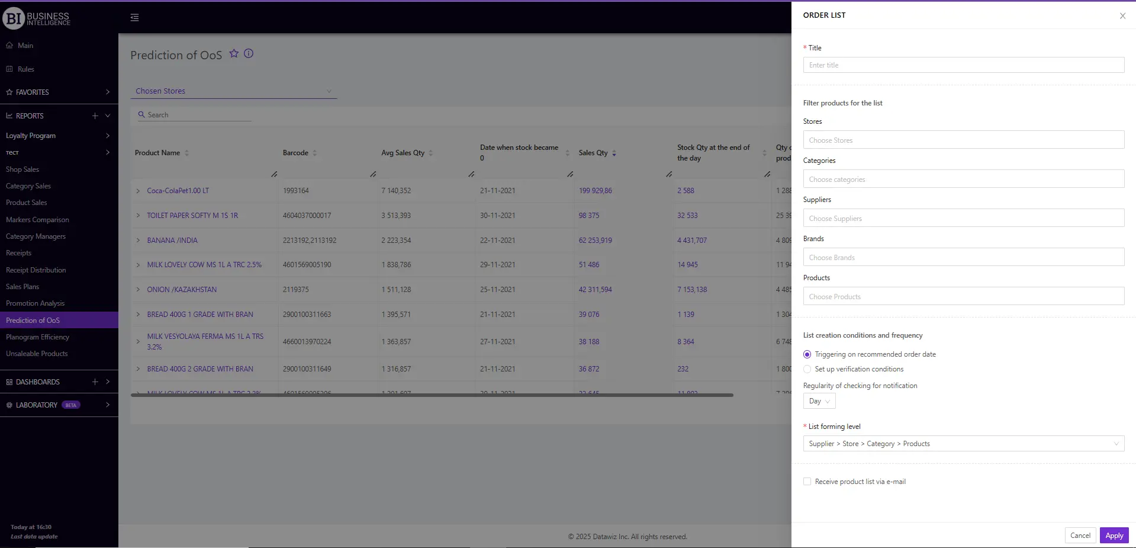
Task: Click the sort icon on the Product Name column
Action: 187,153
